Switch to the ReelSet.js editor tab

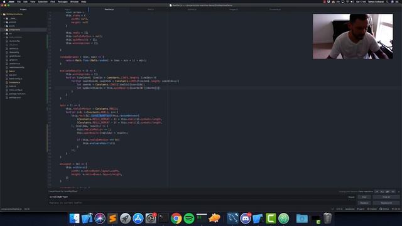[109, 9]
